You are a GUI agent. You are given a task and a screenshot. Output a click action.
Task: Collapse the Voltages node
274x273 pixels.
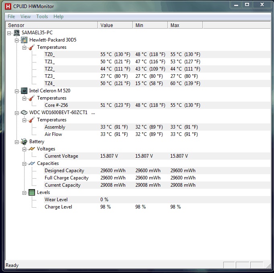coord(24,149)
